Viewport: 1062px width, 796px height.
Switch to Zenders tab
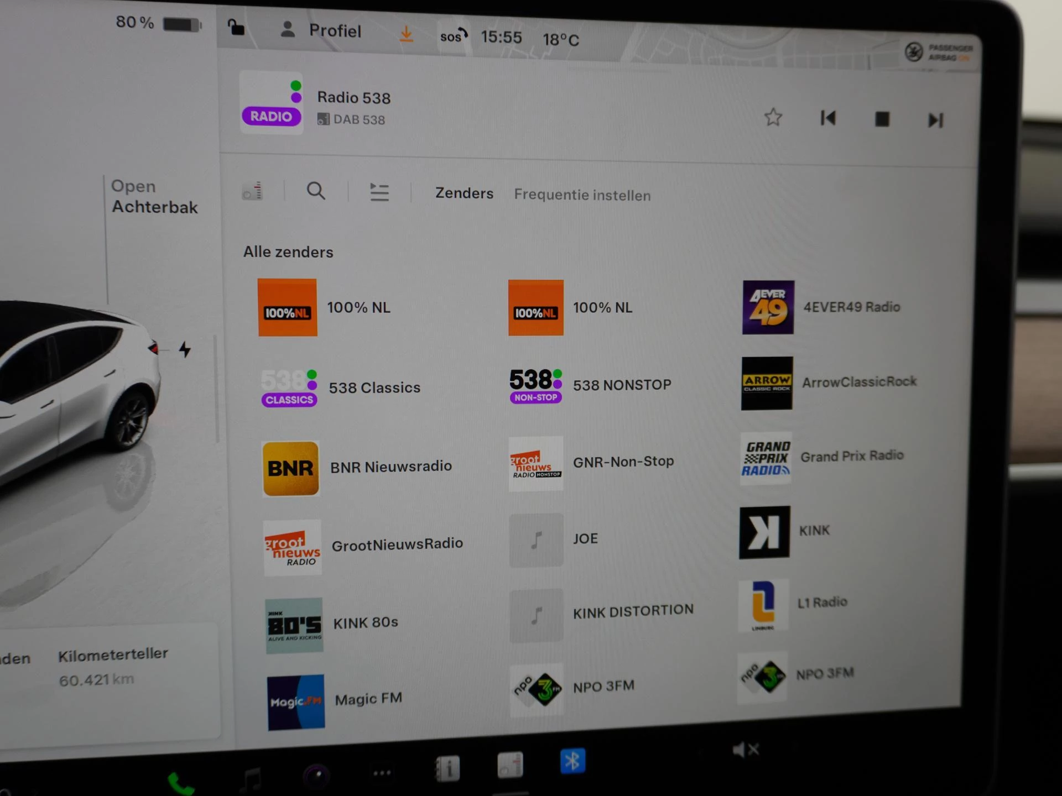coord(464,193)
